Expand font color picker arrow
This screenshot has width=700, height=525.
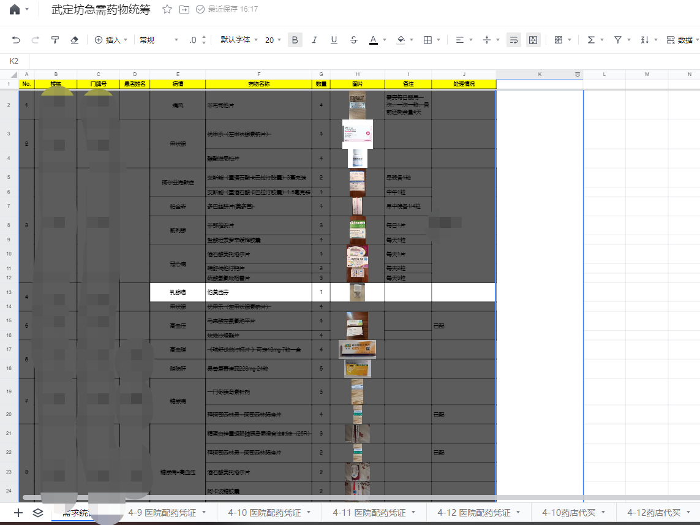click(x=385, y=40)
